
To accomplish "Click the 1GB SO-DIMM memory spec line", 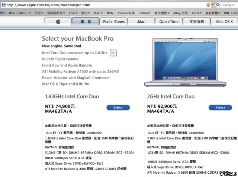I will (x=188, y=152).
